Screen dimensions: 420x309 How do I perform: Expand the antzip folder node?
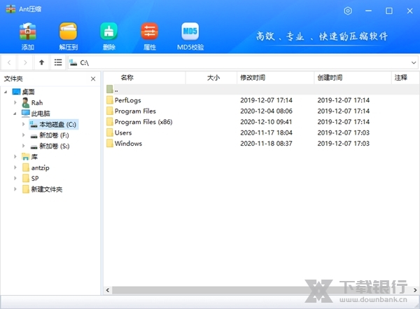click(x=15, y=167)
